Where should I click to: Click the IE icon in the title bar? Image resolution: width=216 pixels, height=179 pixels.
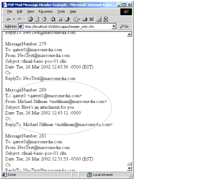click(x=5, y=5)
